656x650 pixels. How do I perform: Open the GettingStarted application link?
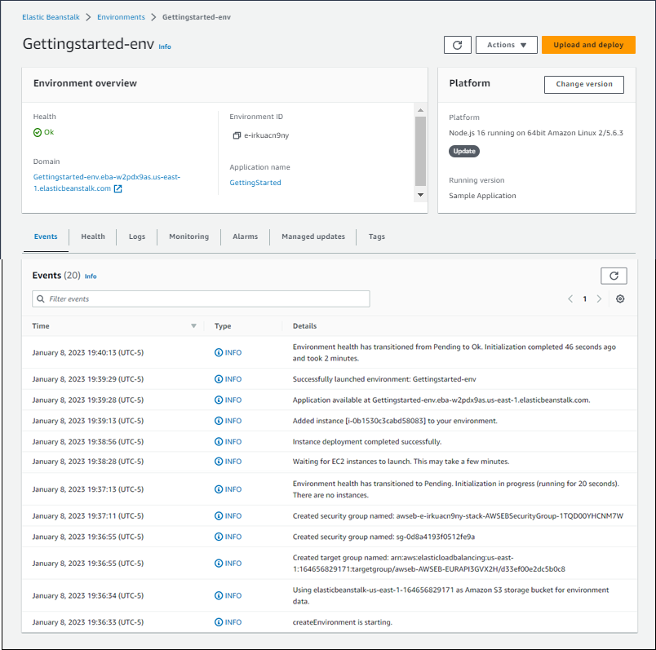pyautogui.click(x=255, y=183)
